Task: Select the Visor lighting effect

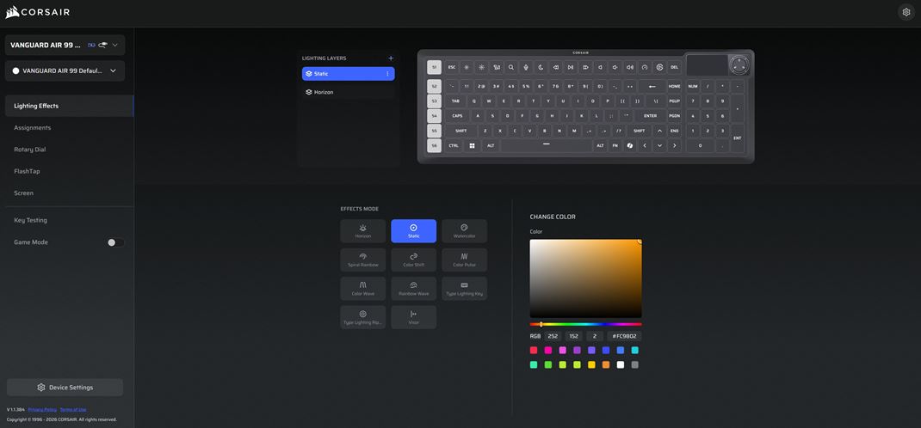Action: [413, 317]
